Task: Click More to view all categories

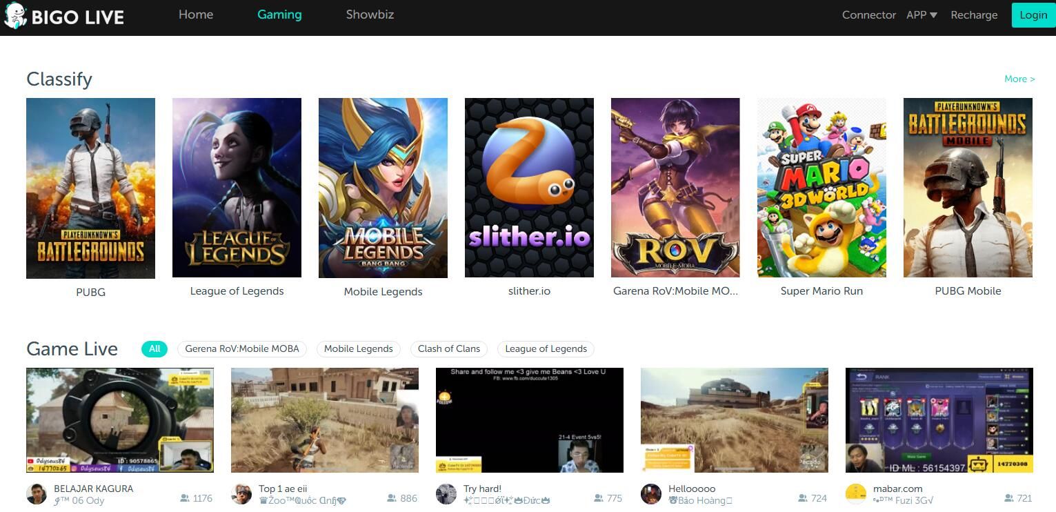Action: pyautogui.click(x=1019, y=79)
